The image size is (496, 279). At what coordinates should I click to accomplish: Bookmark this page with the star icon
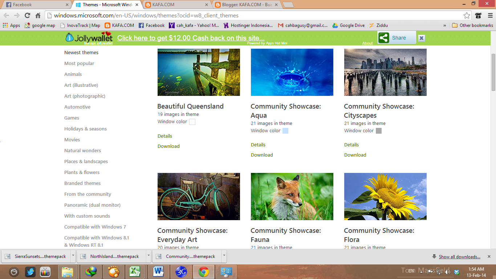coord(467,16)
